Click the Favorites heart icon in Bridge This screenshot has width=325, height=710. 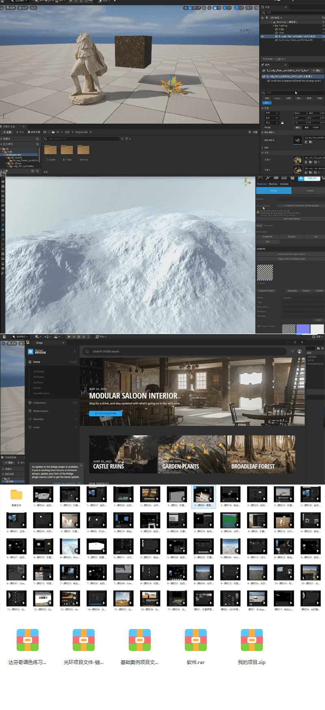[30, 419]
